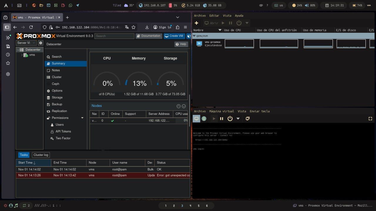Open API Tokens under Permissions
Screen dimensions: 376x211
[66, 131]
